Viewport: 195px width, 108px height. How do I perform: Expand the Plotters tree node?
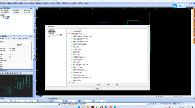[67, 82]
